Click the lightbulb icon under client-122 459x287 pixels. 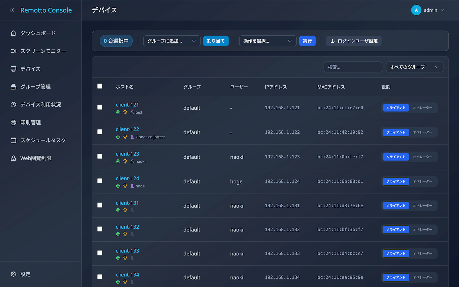pos(125,137)
